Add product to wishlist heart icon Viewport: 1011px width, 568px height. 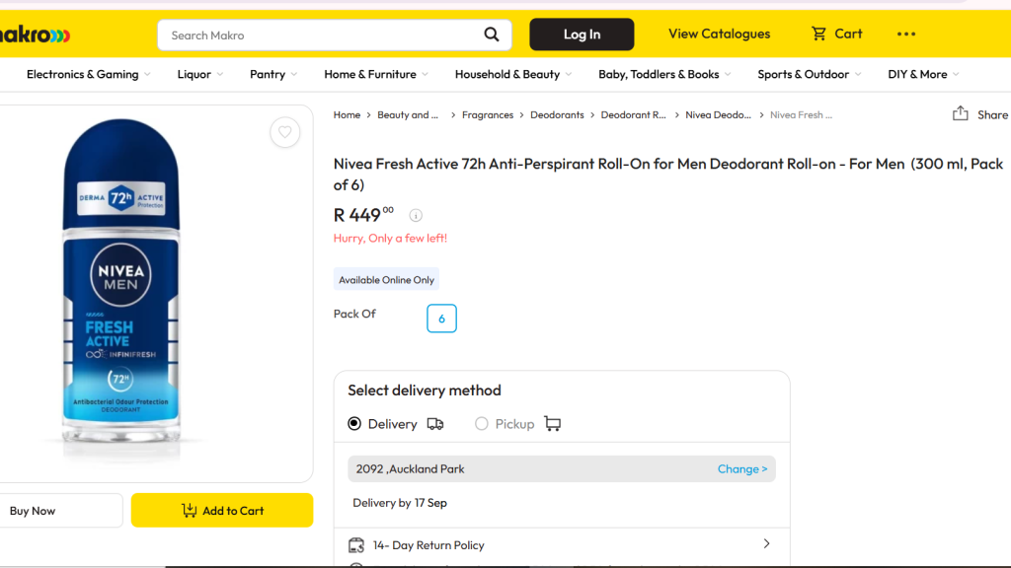[285, 133]
